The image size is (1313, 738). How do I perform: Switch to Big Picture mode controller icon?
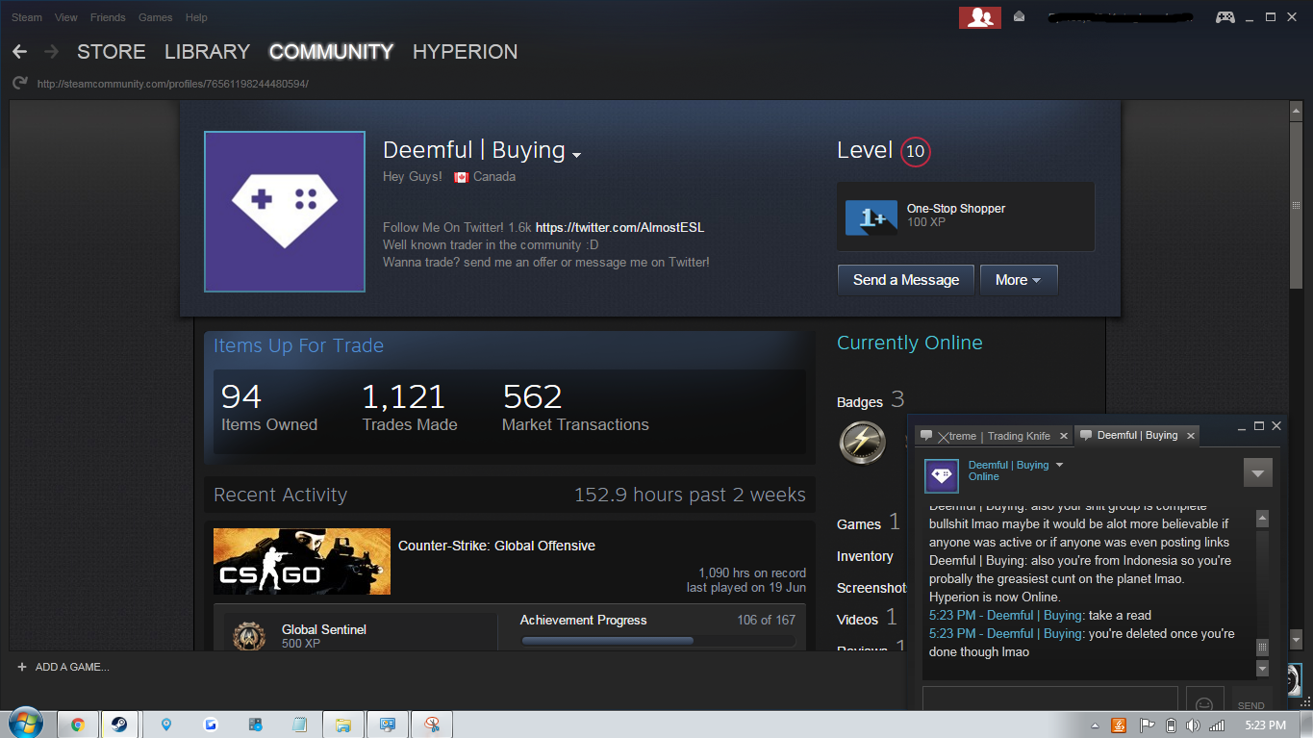[x=1225, y=17]
